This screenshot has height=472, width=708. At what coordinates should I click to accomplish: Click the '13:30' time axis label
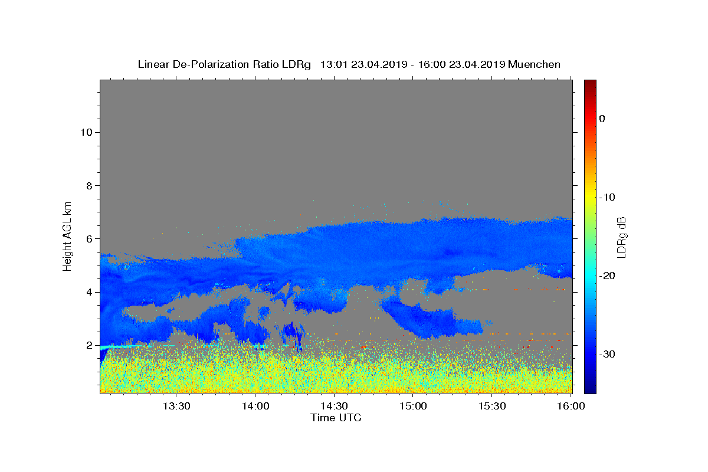click(176, 406)
